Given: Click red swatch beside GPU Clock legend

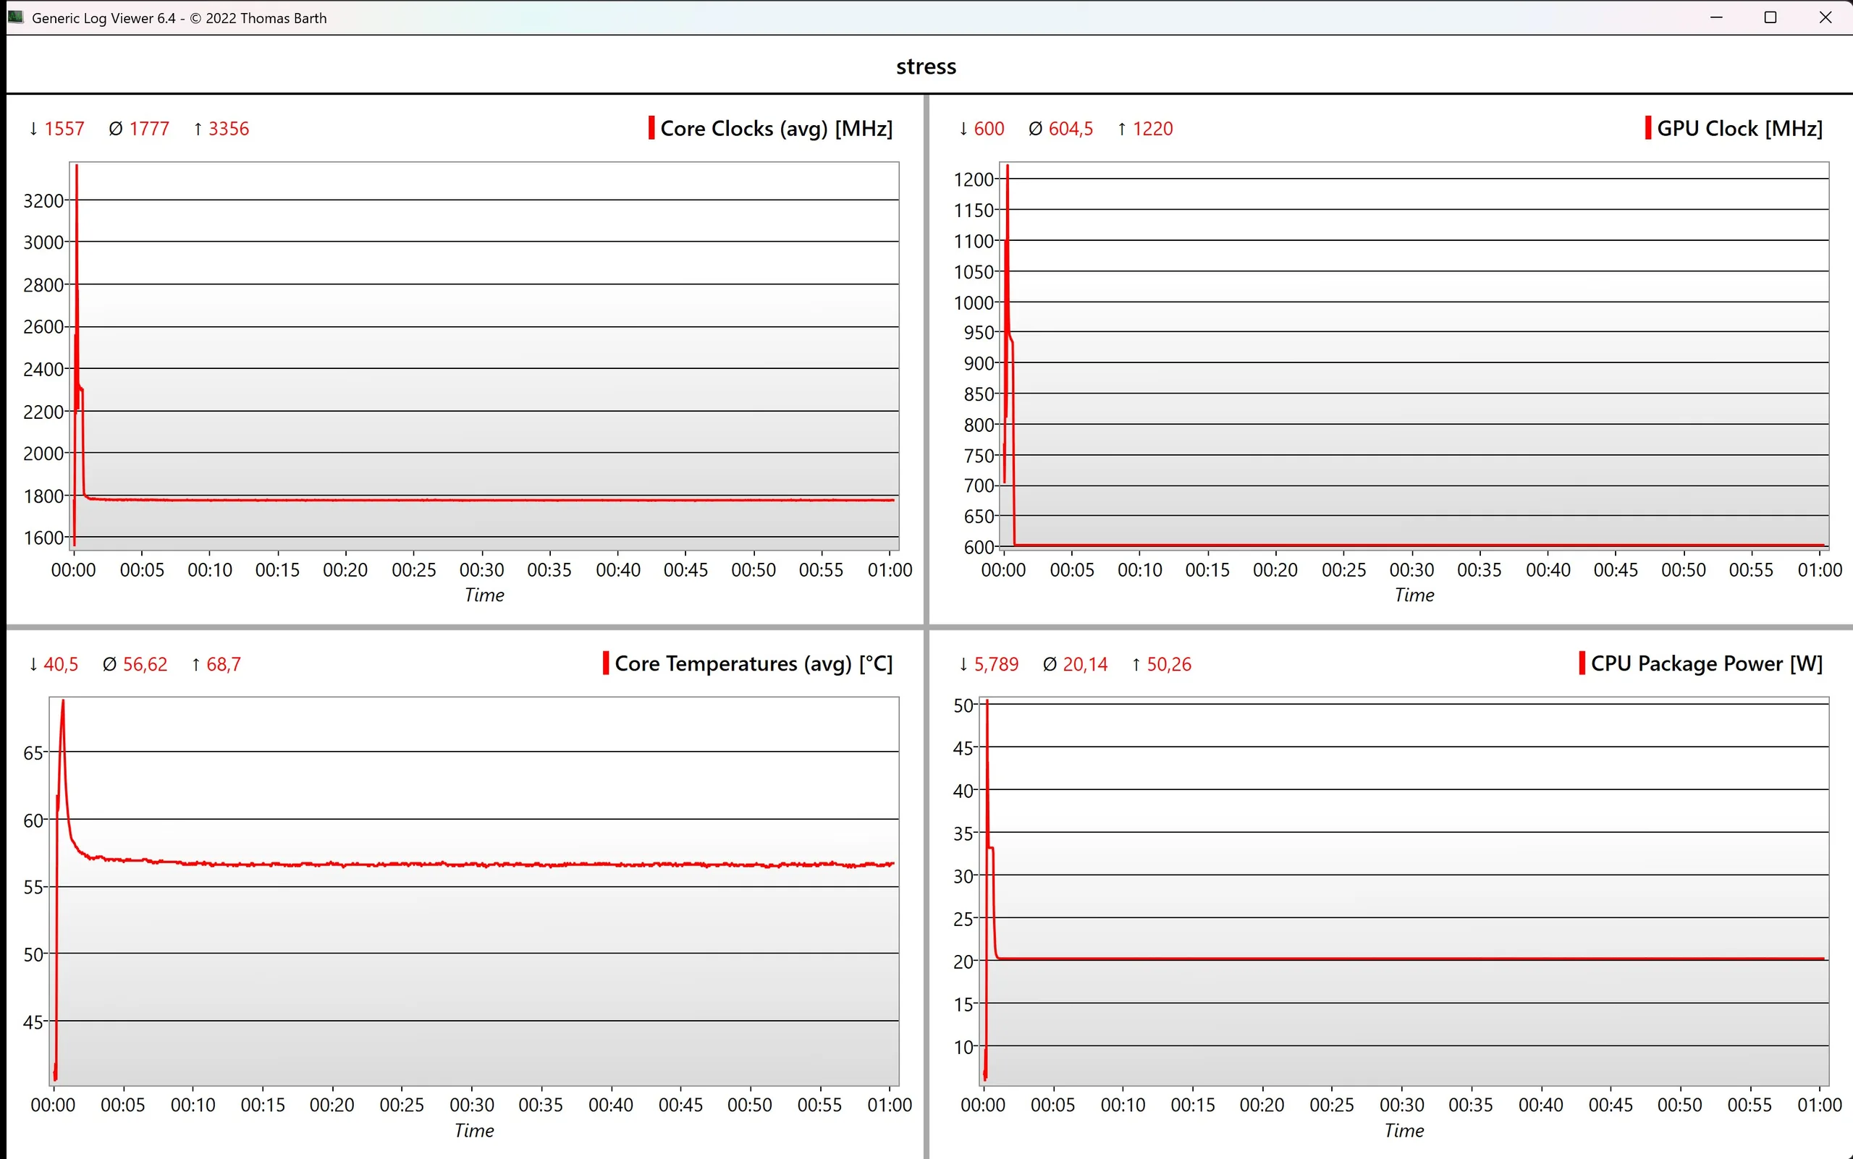Looking at the screenshot, I should pyautogui.click(x=1647, y=128).
